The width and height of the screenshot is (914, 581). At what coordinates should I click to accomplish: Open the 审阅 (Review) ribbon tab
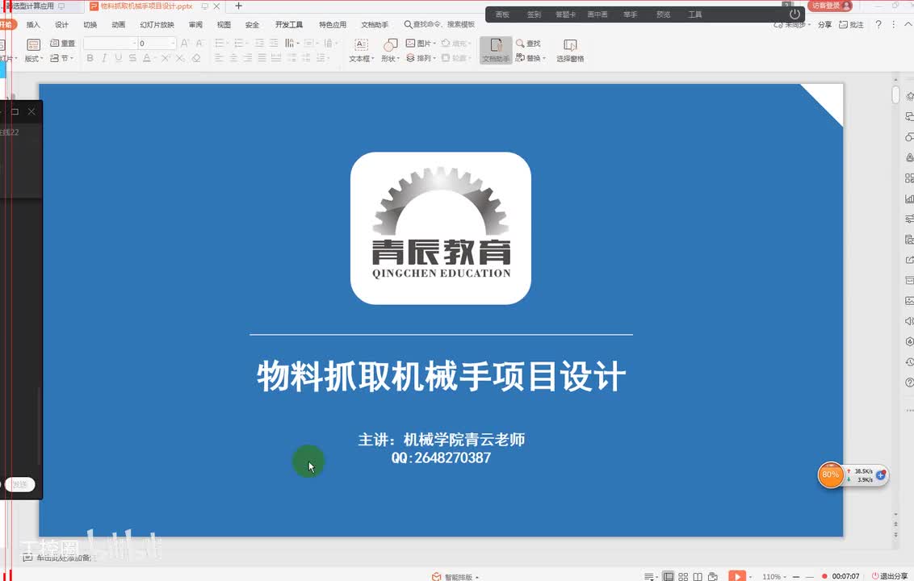click(x=195, y=24)
